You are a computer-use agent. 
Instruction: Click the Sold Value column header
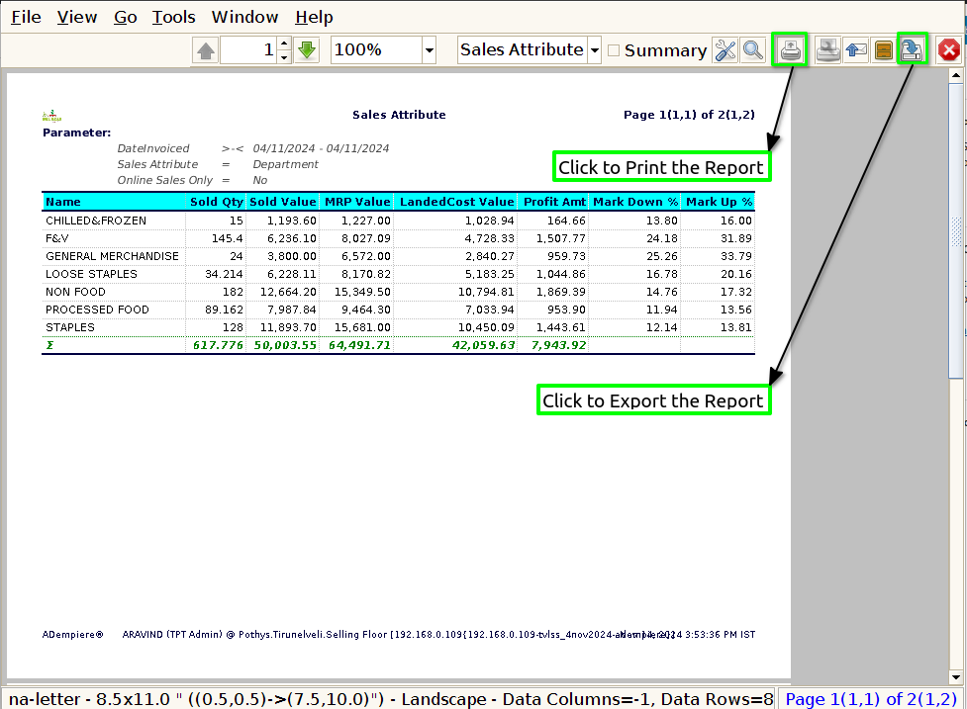[282, 202]
